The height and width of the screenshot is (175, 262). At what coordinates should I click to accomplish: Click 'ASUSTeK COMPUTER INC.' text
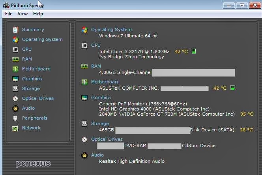tap(129, 88)
